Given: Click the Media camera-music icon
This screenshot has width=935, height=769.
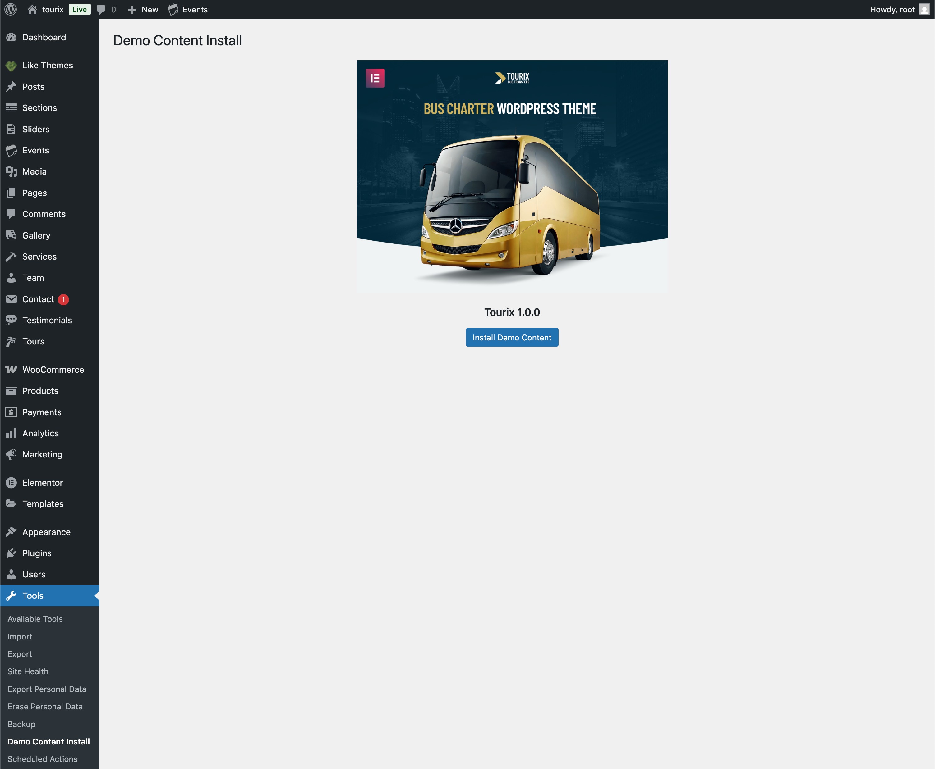Looking at the screenshot, I should (x=11, y=171).
